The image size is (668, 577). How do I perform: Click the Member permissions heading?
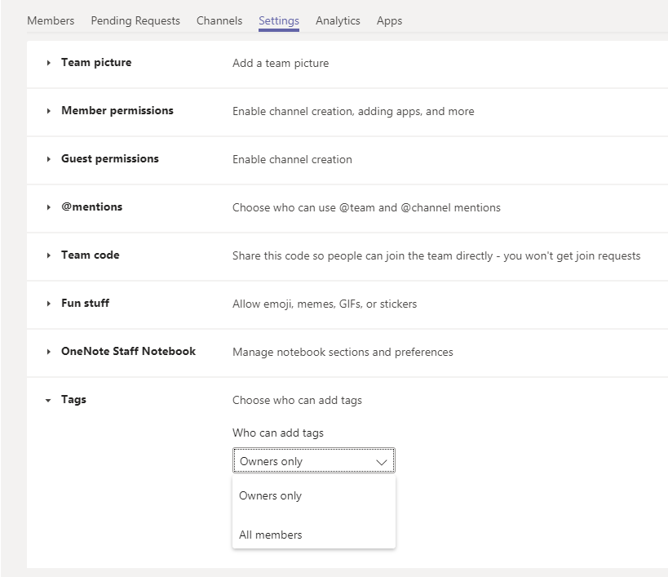point(117,111)
